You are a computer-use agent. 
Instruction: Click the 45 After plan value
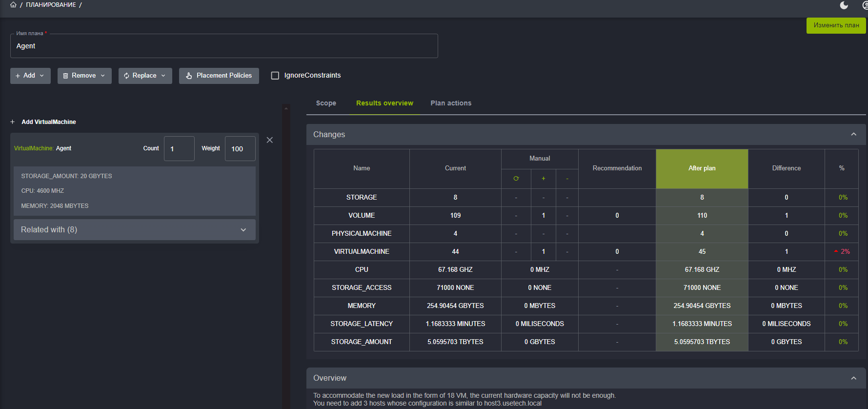pos(702,252)
